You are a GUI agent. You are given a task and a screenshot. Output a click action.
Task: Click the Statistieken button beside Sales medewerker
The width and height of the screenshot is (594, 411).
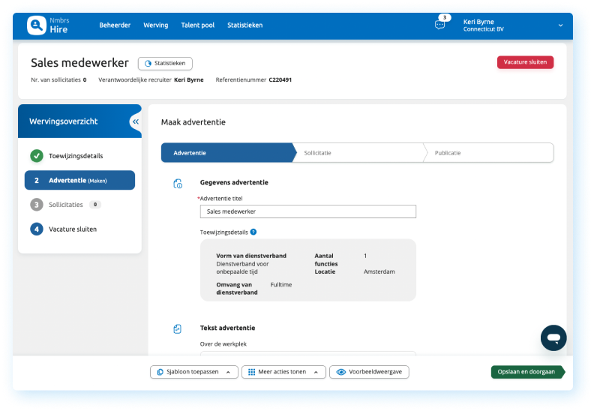(x=165, y=63)
